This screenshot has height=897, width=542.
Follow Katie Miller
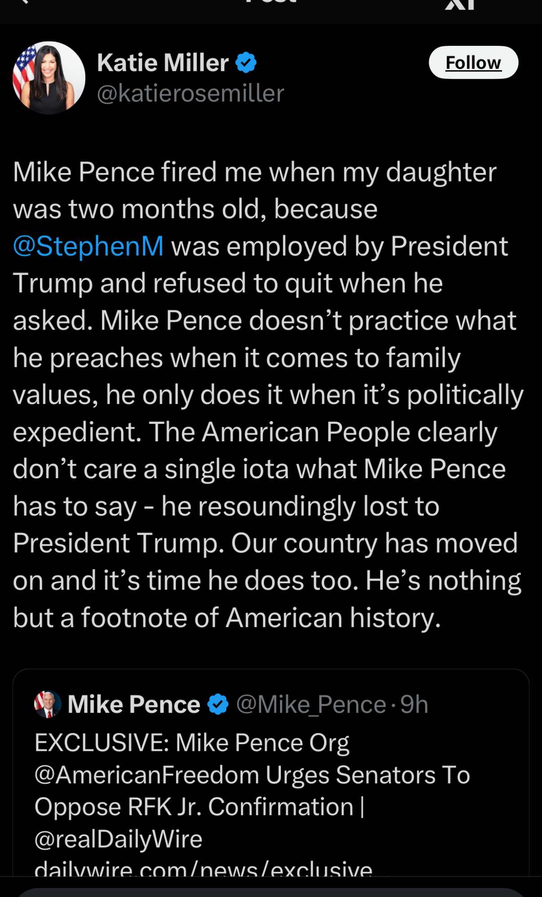[x=473, y=62]
